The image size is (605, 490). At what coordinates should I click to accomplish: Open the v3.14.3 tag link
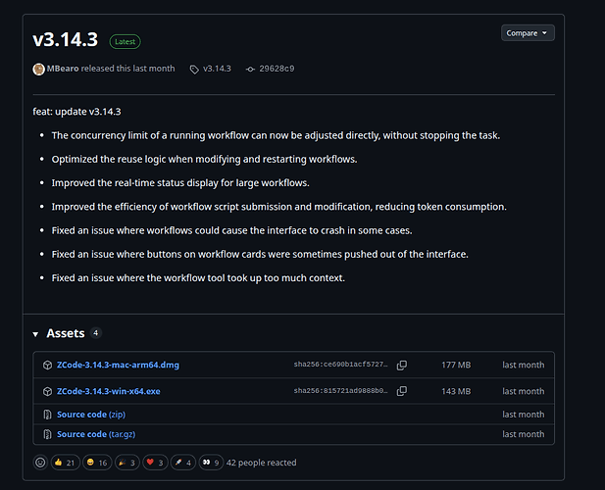click(x=217, y=69)
